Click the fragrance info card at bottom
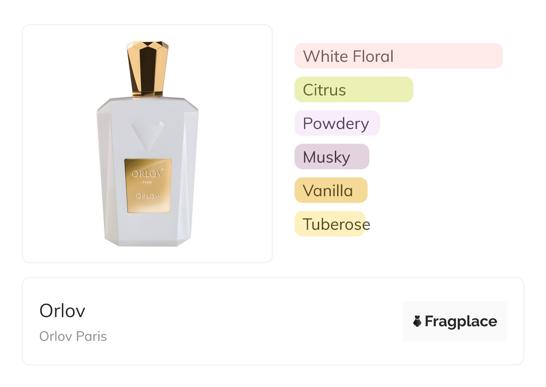The image size is (546, 387). pos(273,321)
